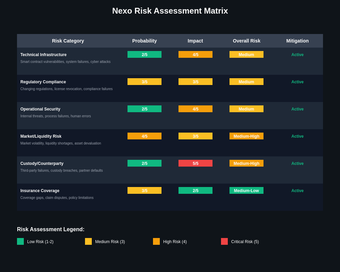
Task: Click the Insurance Coverage row title
Action: 40,191
